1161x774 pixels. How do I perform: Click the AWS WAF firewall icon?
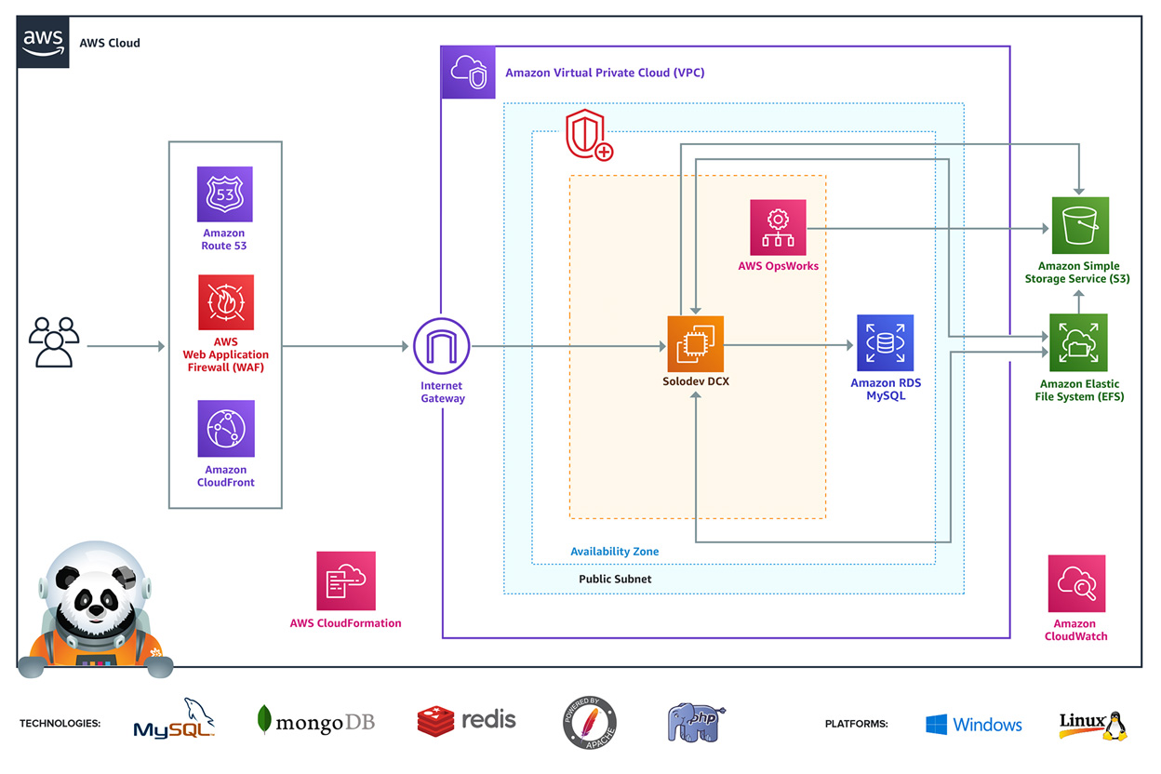click(x=225, y=302)
